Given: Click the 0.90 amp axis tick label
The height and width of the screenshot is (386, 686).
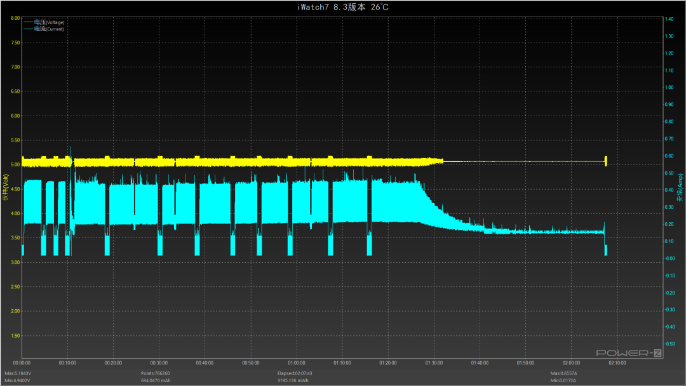Looking at the screenshot, I should click(x=669, y=105).
